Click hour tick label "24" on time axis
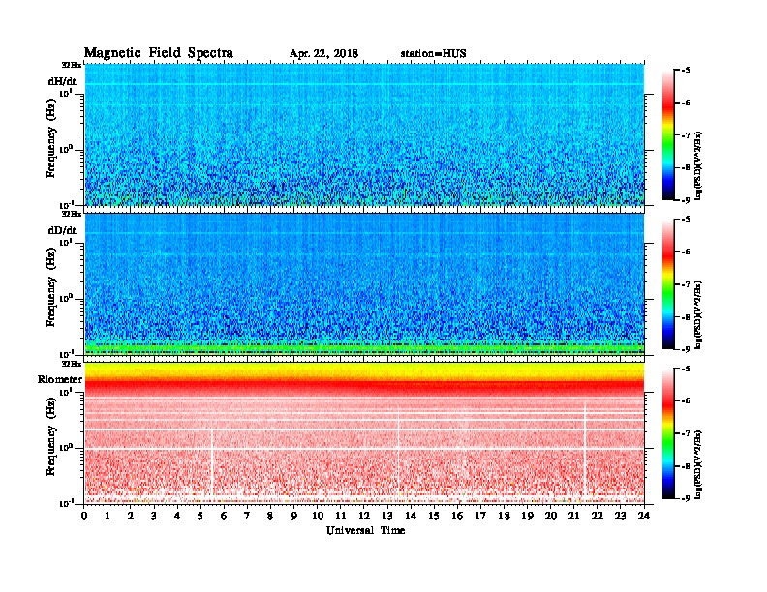The width and height of the screenshot is (767, 592). pos(644,516)
